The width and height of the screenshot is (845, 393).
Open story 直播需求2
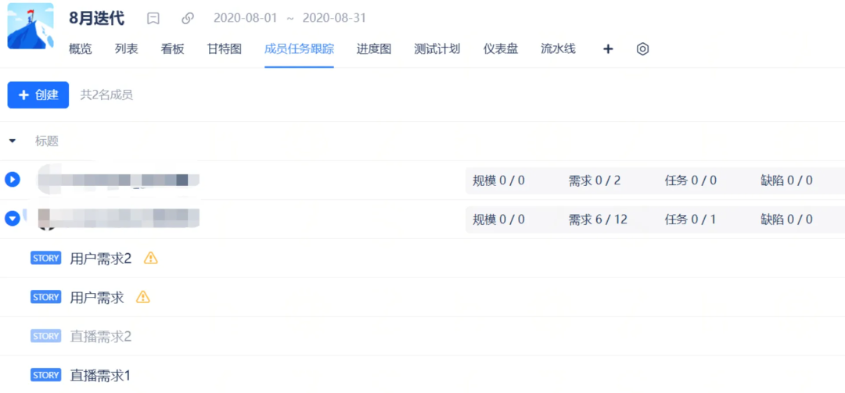click(x=101, y=337)
